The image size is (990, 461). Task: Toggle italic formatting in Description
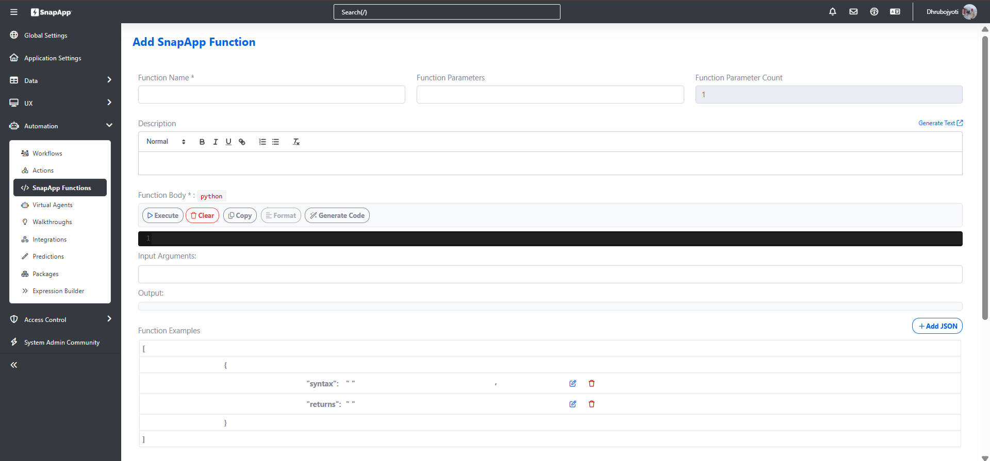coord(216,142)
